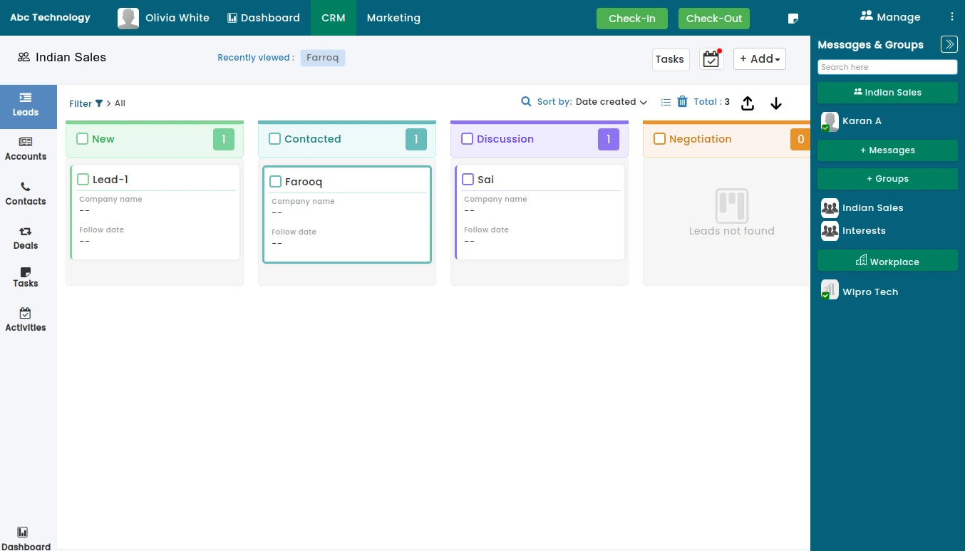This screenshot has width=965, height=551.
Task: Open the Farooq lead card title
Action: (304, 182)
